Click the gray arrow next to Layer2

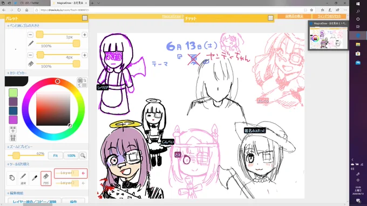(83, 183)
